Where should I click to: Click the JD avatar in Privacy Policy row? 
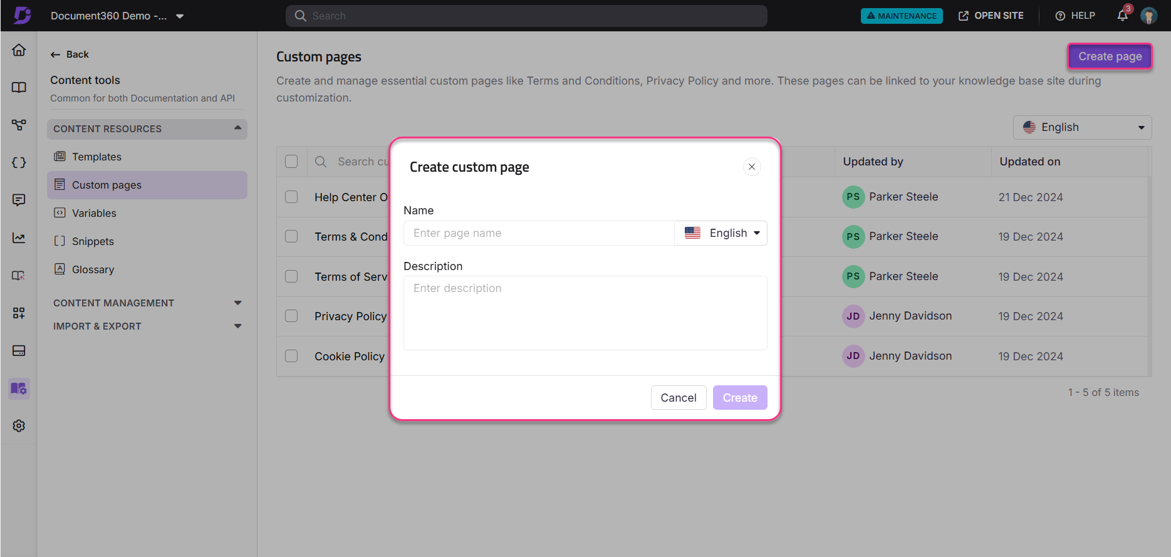(x=853, y=316)
